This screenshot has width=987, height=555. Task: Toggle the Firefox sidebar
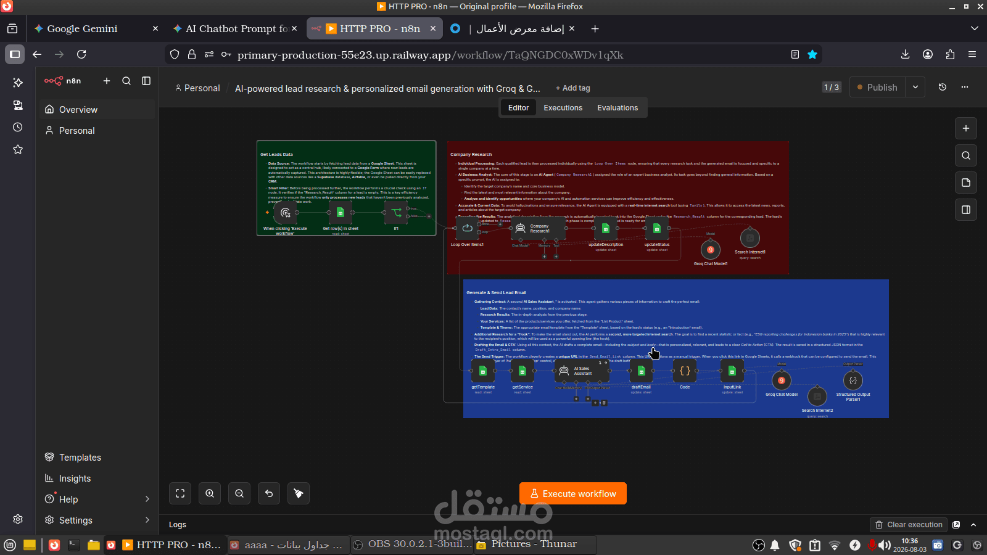pyautogui.click(x=15, y=54)
